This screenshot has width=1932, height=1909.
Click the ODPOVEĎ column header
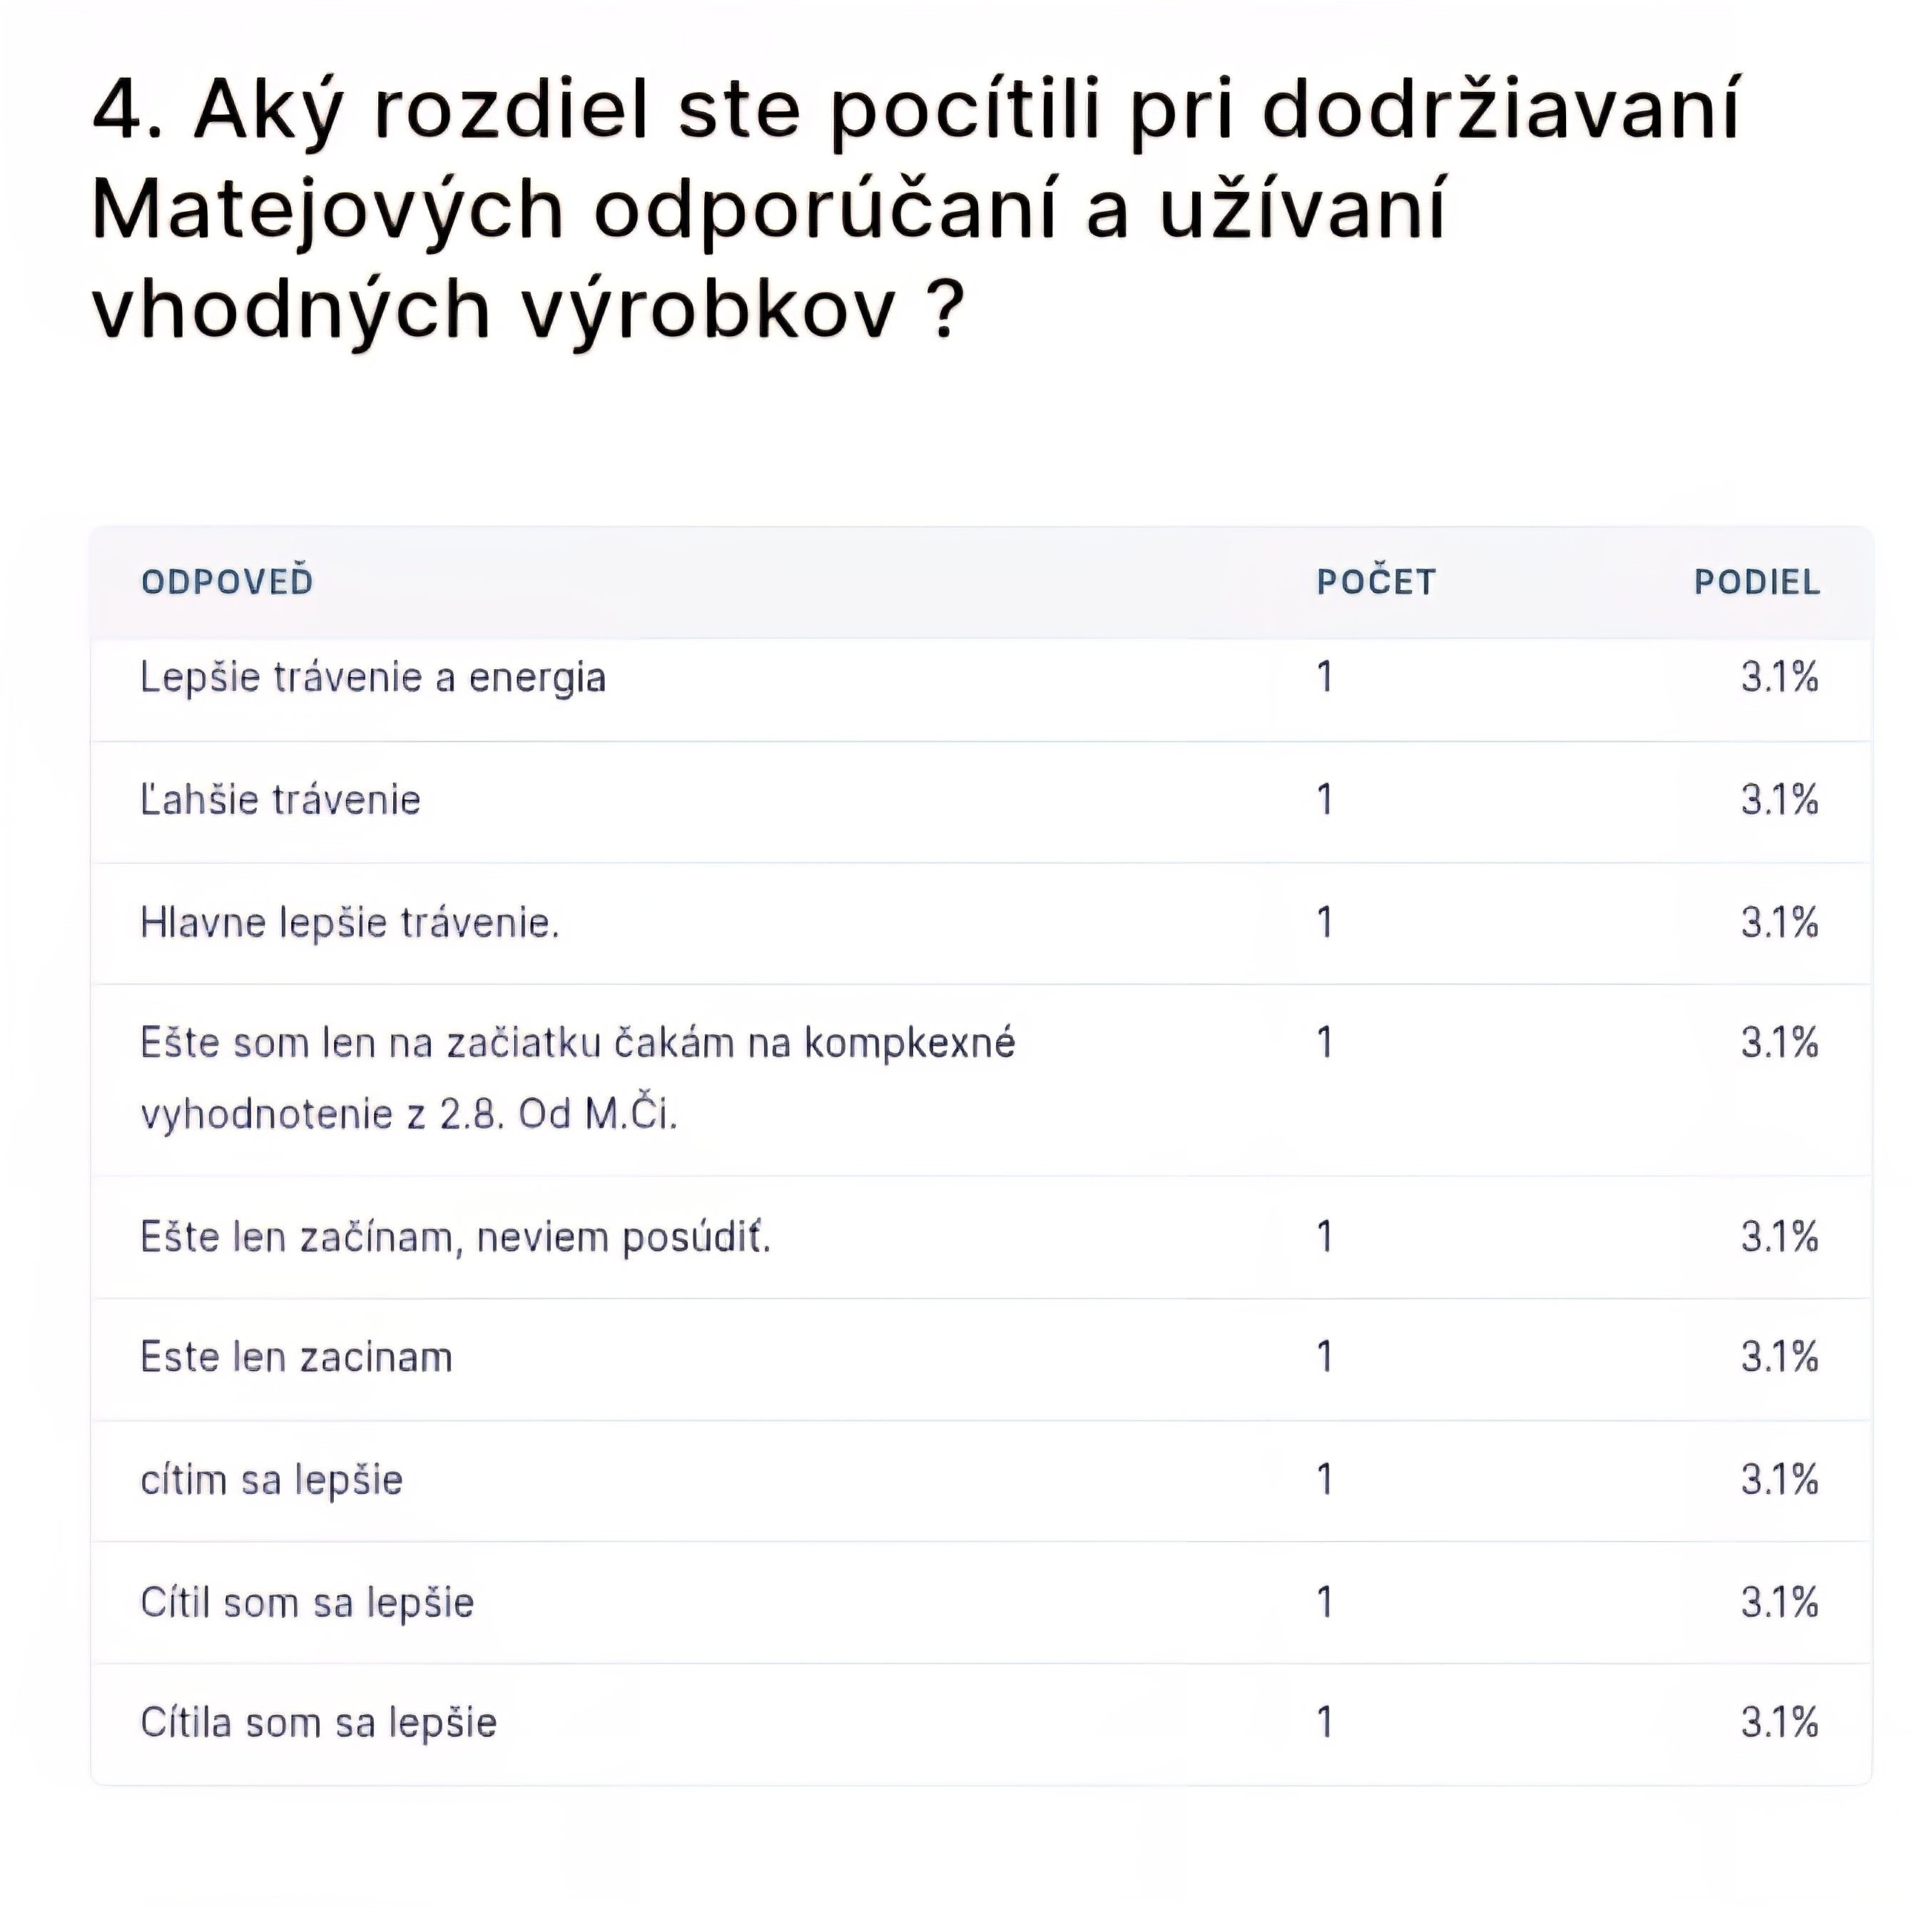click(227, 581)
